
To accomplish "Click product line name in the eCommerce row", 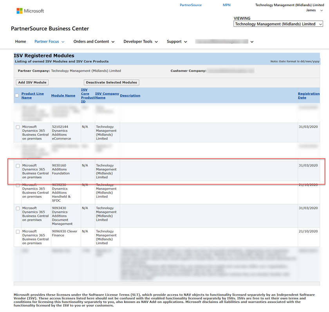I will tap(36, 133).
